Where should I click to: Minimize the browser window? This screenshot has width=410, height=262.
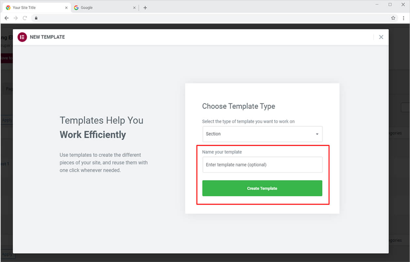click(x=377, y=5)
